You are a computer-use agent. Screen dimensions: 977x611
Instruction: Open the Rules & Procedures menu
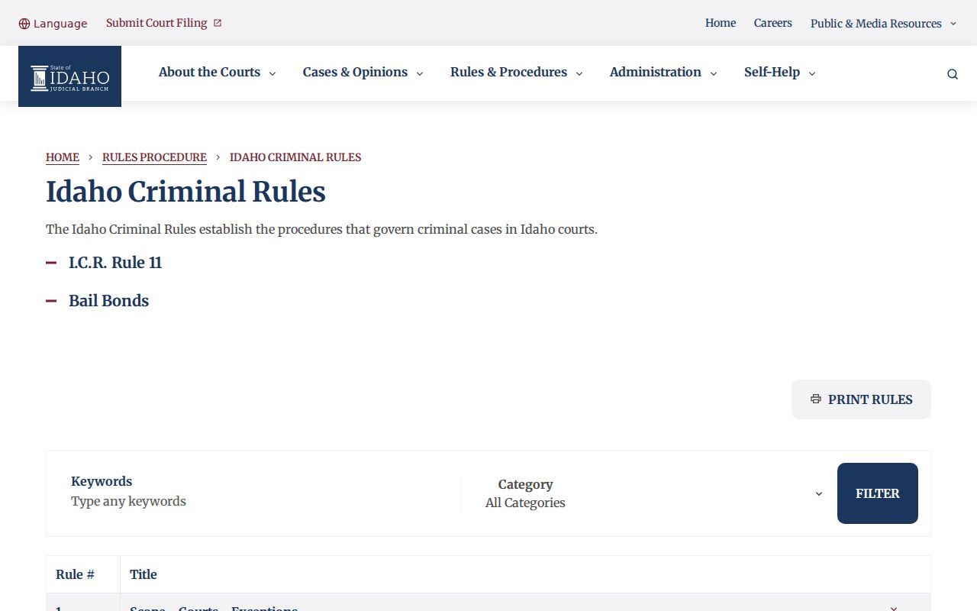click(517, 73)
